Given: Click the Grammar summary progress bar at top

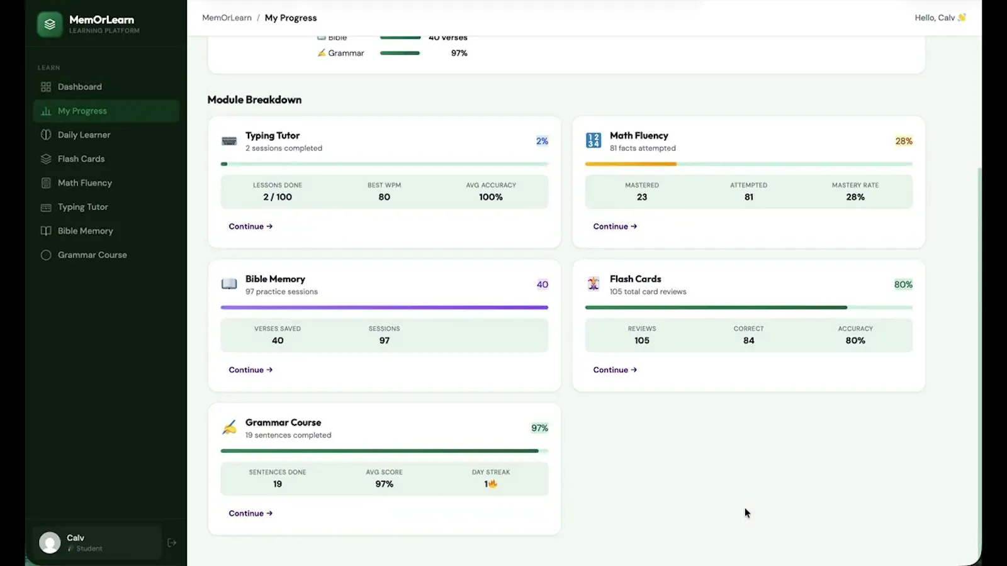Looking at the screenshot, I should [x=400, y=53].
